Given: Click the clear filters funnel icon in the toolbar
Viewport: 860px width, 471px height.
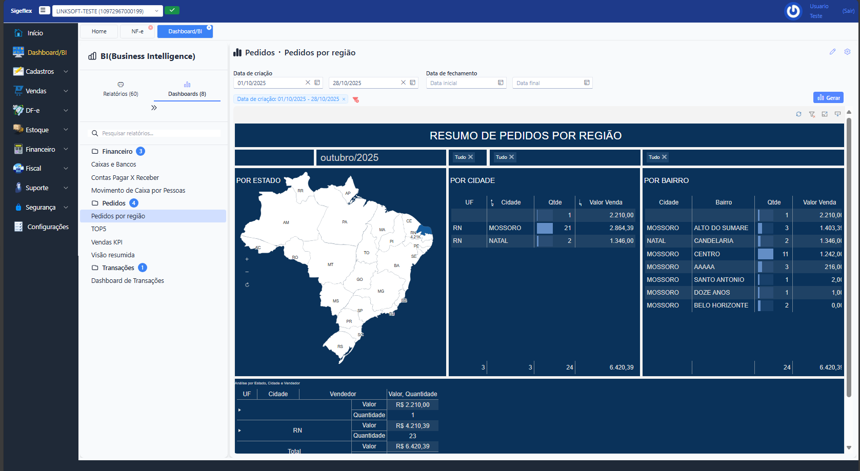Looking at the screenshot, I should tap(812, 114).
